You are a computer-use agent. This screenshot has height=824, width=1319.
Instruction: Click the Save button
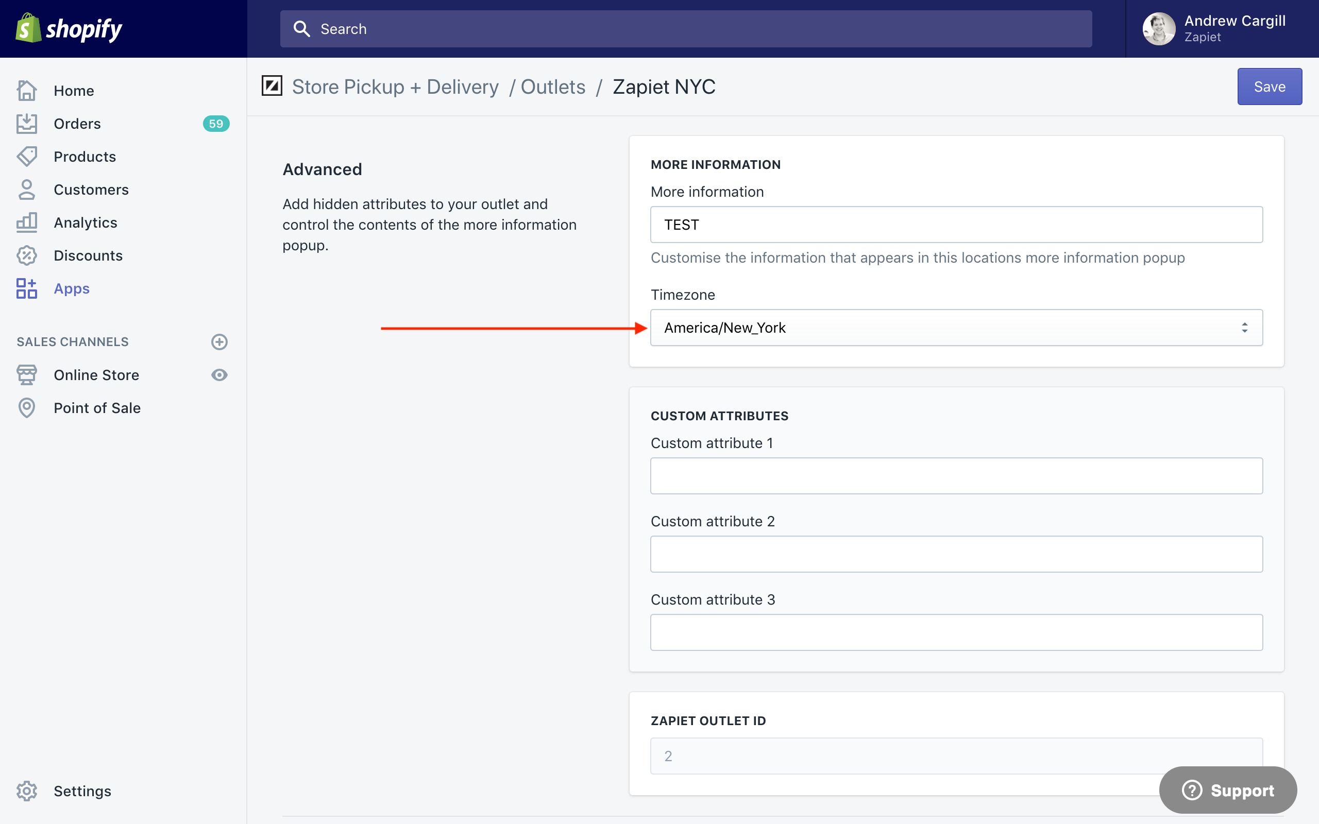tap(1269, 87)
